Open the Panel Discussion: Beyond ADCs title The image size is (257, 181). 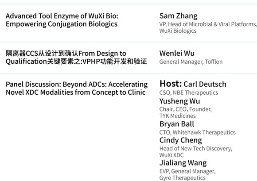point(77,88)
